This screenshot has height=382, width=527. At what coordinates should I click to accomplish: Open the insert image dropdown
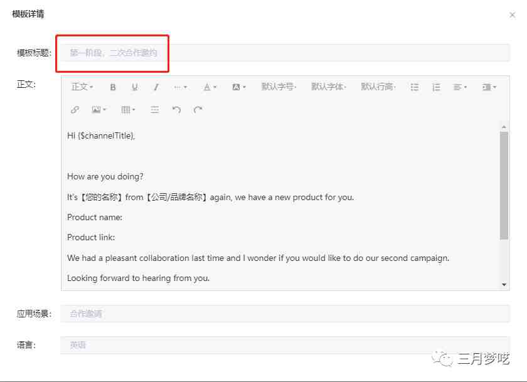click(99, 110)
